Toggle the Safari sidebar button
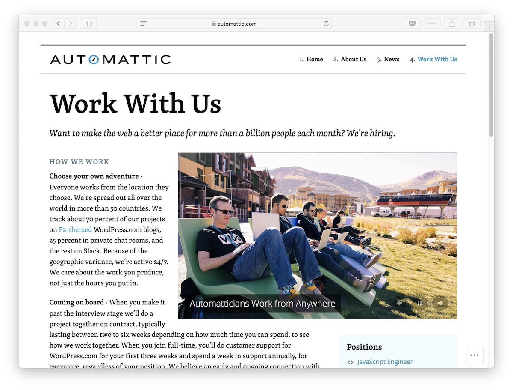Screen dimensions: 513x390 [88, 24]
